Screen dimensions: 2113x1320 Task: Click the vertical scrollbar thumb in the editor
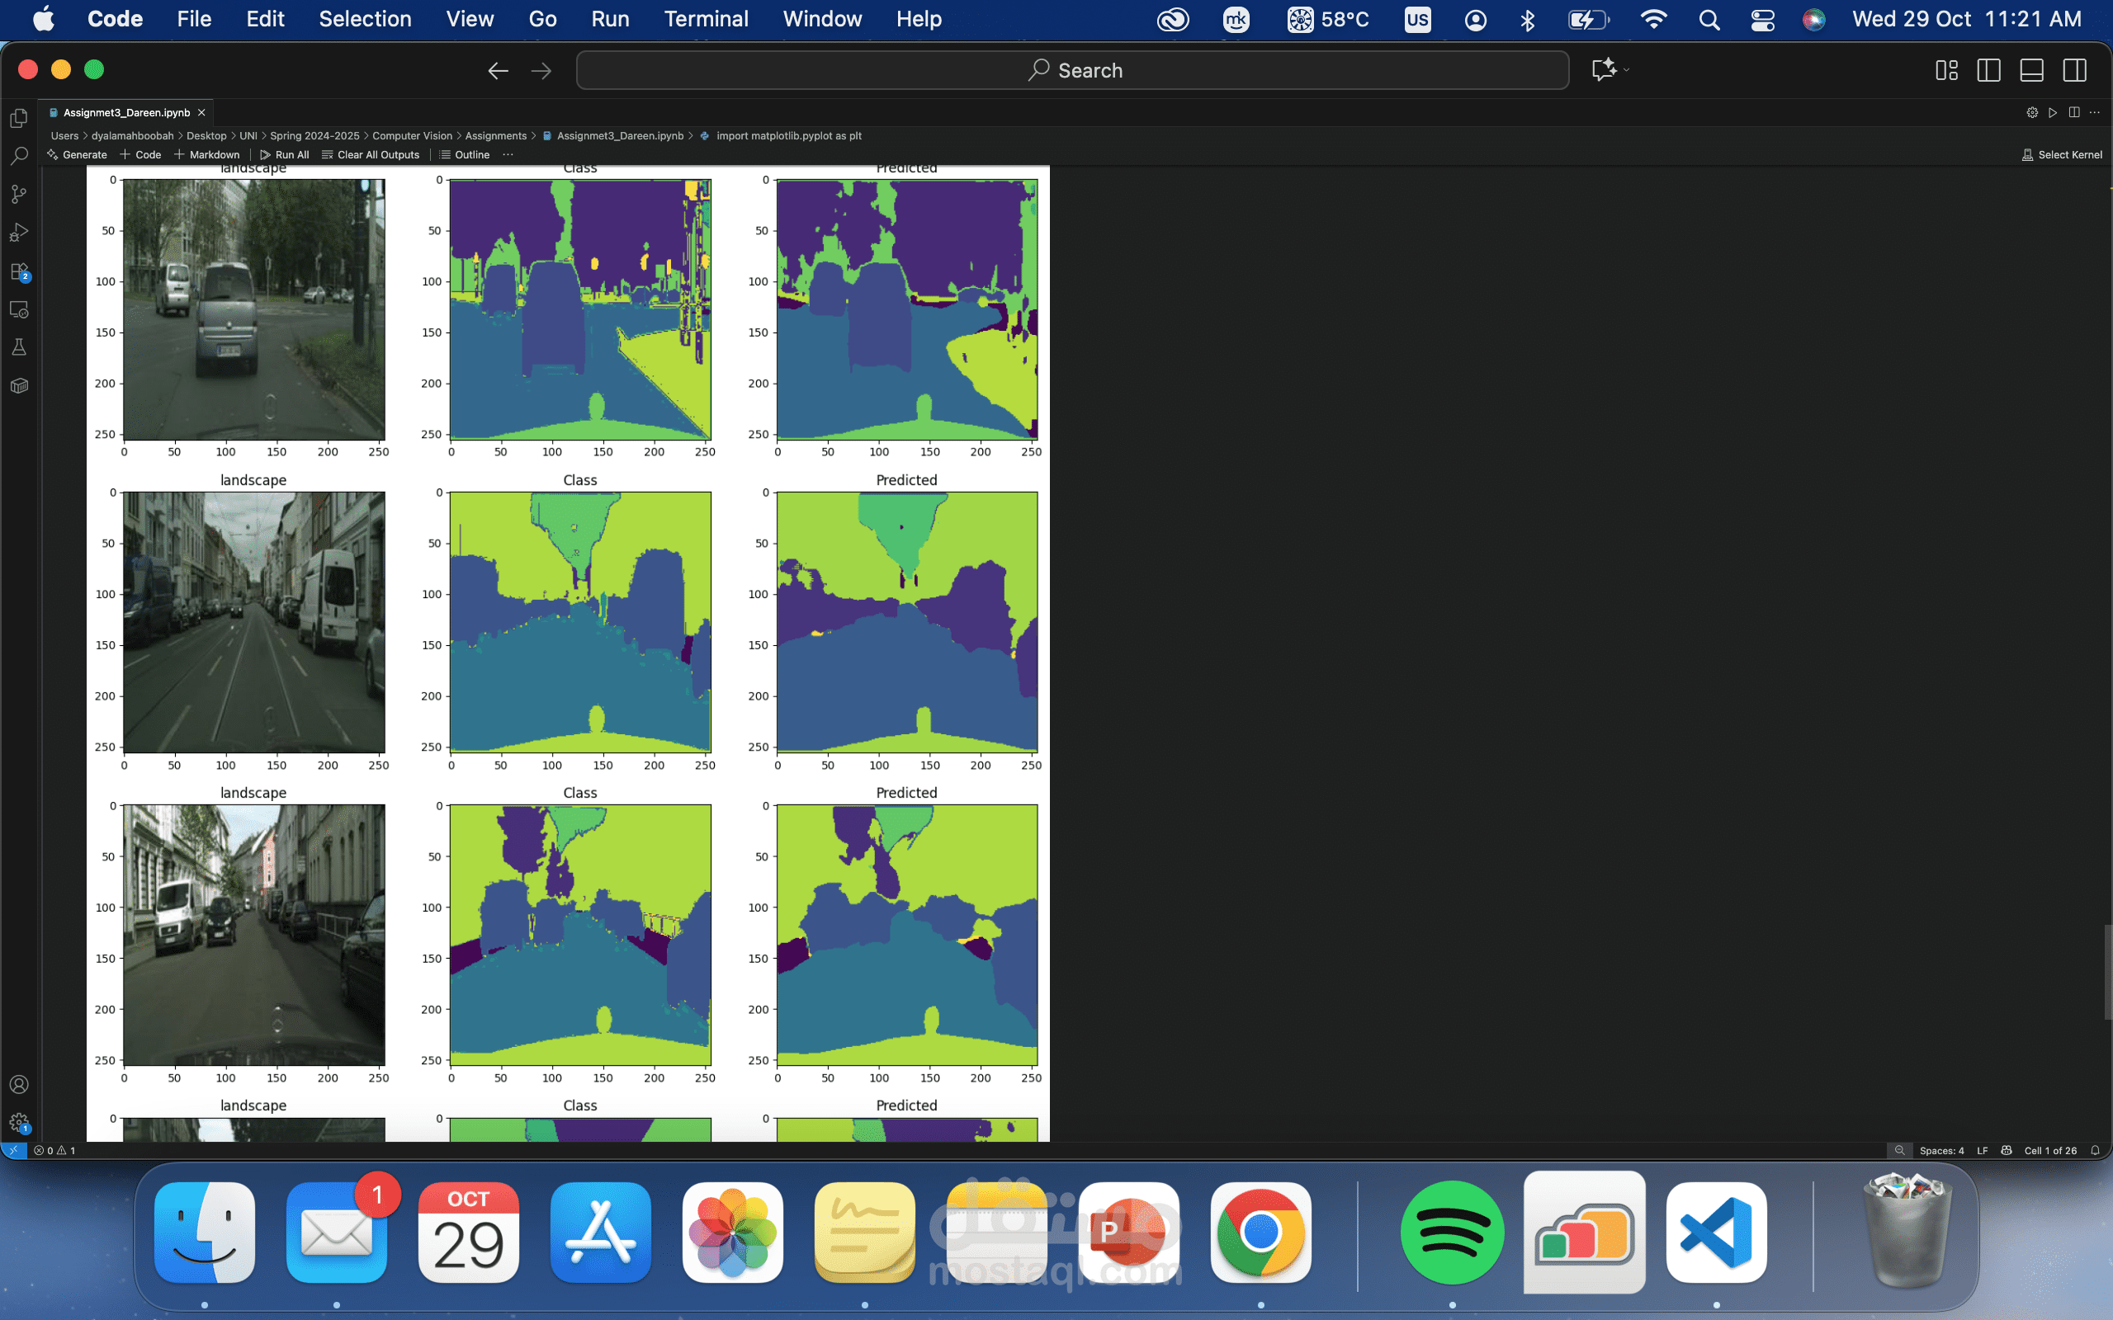pyautogui.click(x=2108, y=971)
